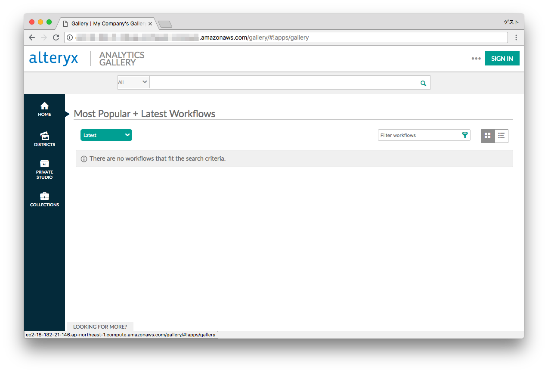Reload the page via refresh icon
The width and height of the screenshot is (548, 373).
[x=56, y=37]
